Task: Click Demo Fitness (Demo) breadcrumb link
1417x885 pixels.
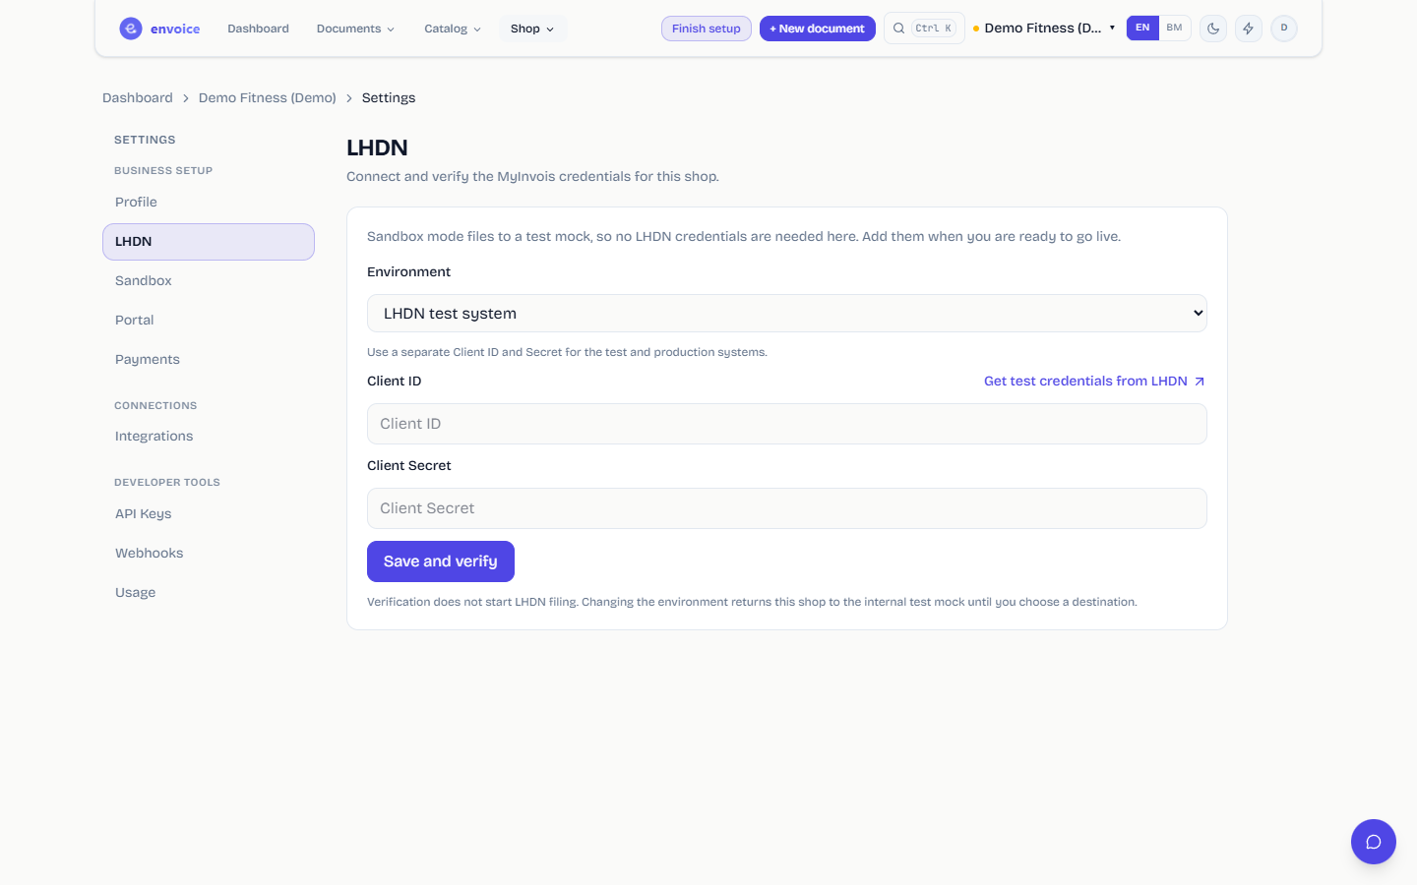Action: pyautogui.click(x=268, y=98)
